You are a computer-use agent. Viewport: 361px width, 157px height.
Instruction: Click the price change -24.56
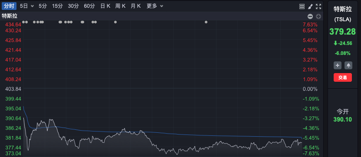click(x=345, y=43)
